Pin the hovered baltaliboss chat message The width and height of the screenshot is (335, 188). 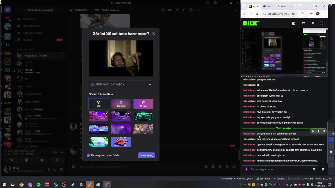pyautogui.click(x=318, y=131)
